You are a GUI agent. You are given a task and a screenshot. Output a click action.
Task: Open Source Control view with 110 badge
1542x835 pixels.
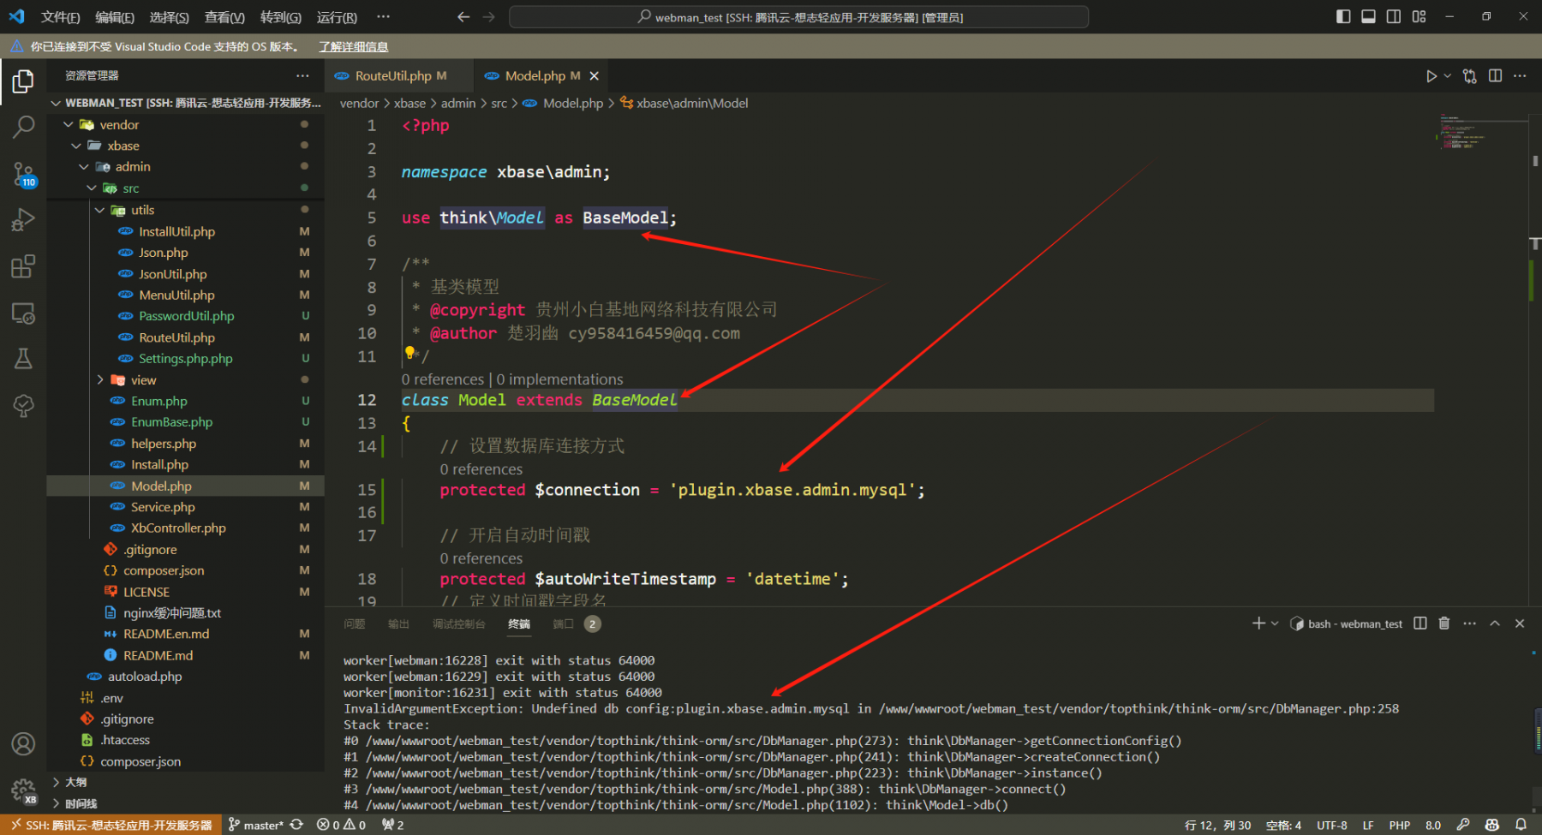pyautogui.click(x=23, y=175)
